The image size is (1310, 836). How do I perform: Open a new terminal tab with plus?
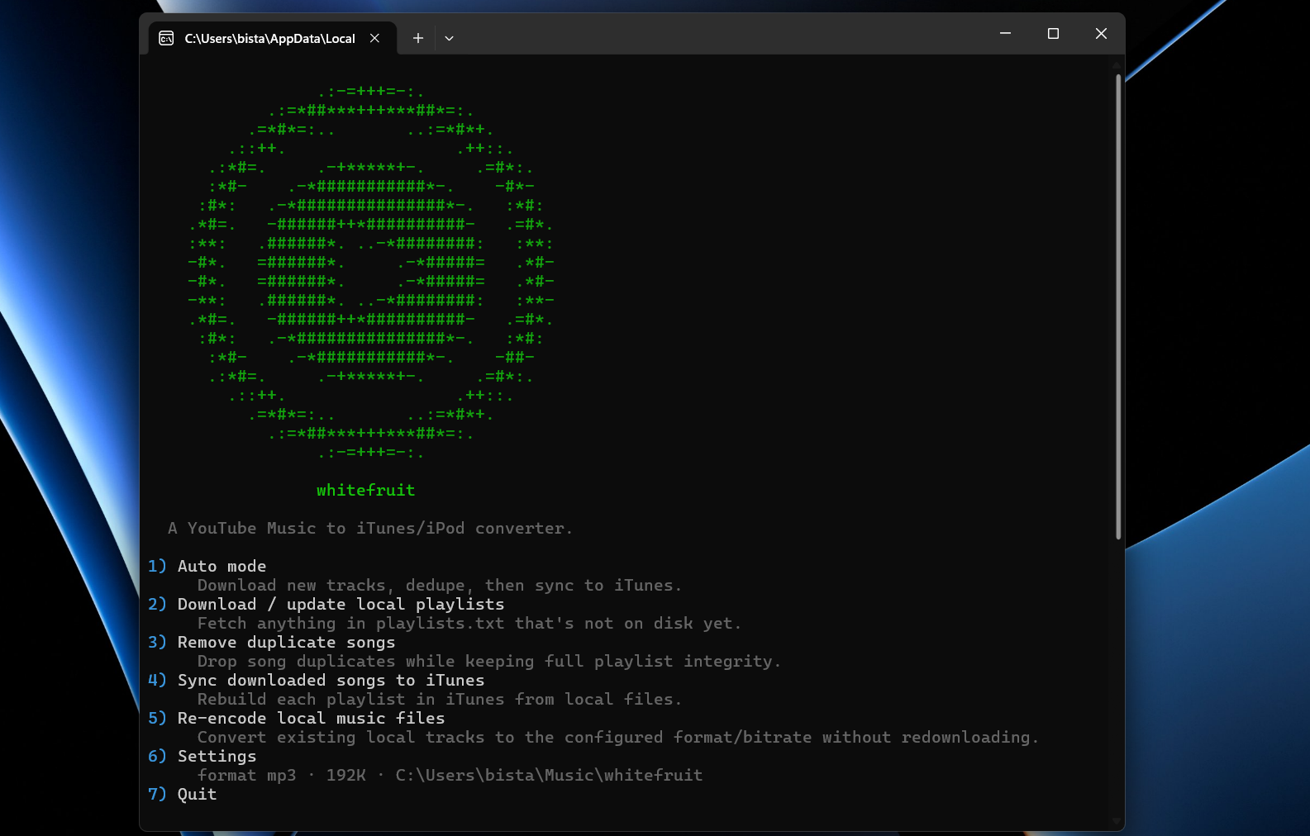pos(418,38)
